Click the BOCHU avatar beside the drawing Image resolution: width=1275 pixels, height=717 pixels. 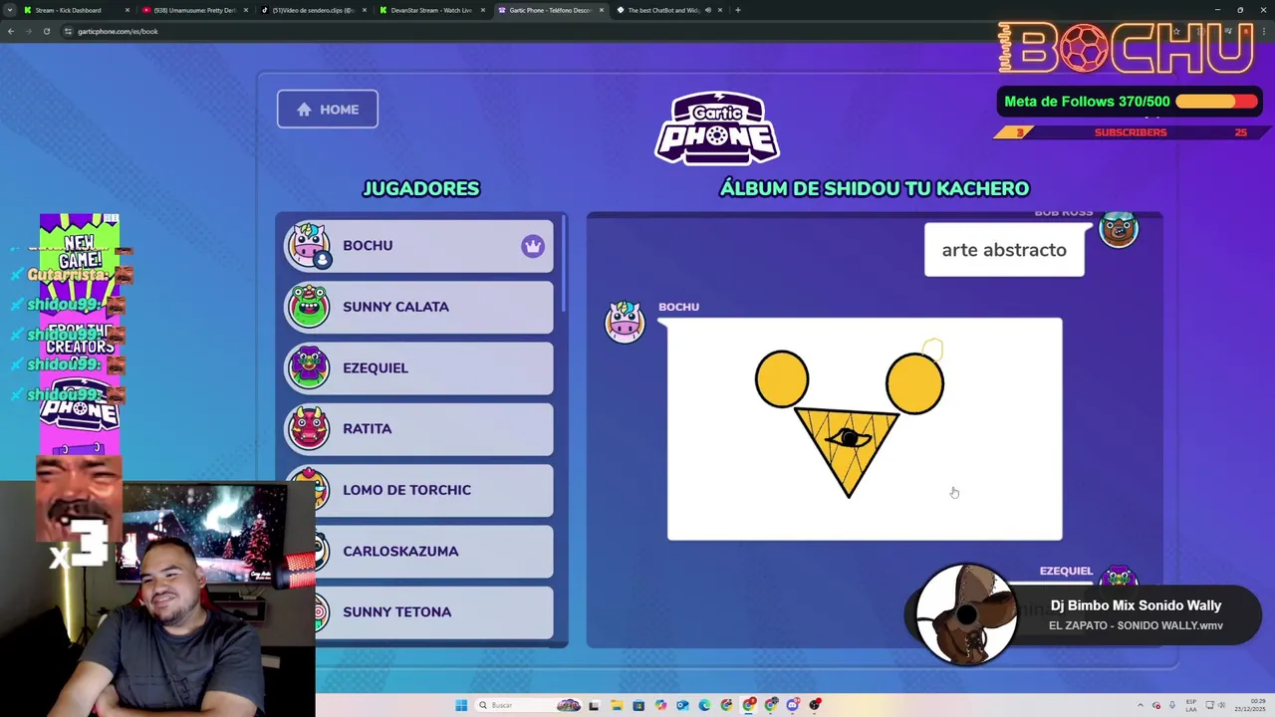coord(626,322)
